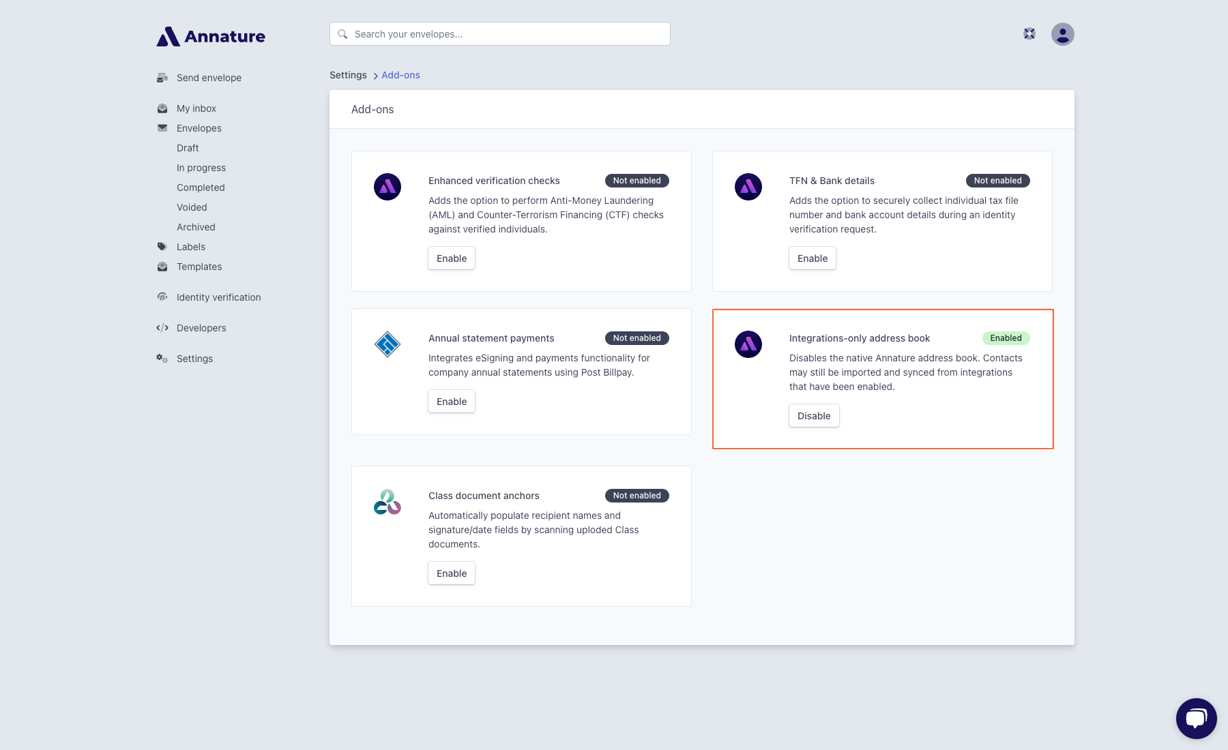Click the Enhanced verification checks logo
The image size is (1228, 750).
coord(388,187)
